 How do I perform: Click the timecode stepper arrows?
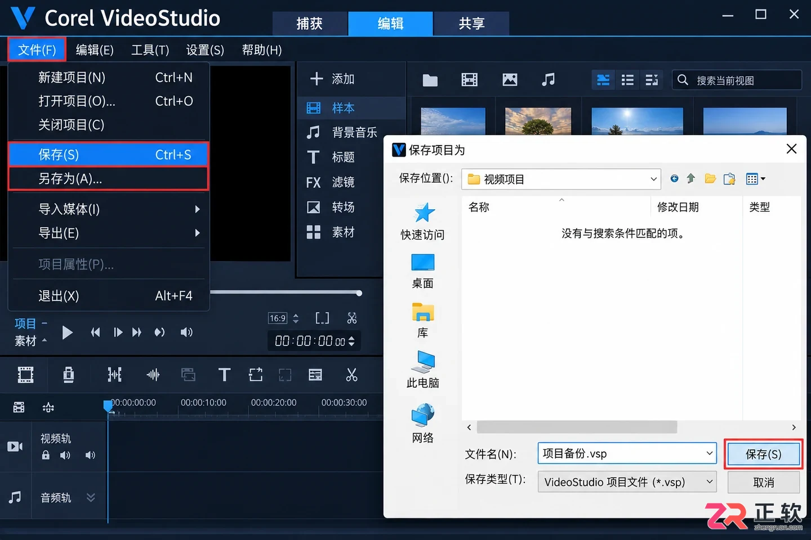pos(352,341)
